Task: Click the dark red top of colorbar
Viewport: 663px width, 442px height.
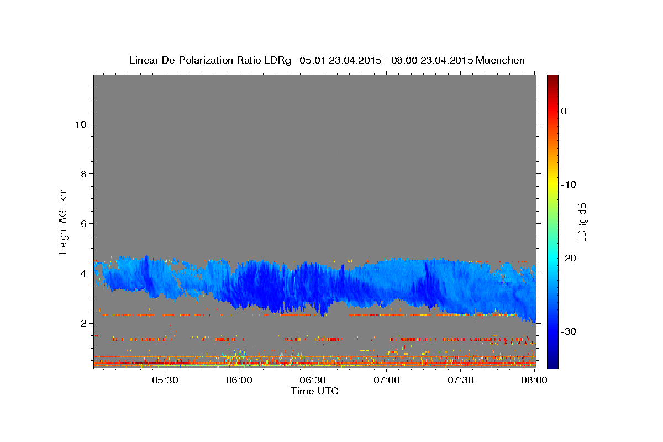Action: 552,78
